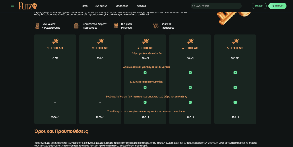
Task: Click the key icon above 1 ΕΠΊΠΕΔΟ
Action: (55, 41)
